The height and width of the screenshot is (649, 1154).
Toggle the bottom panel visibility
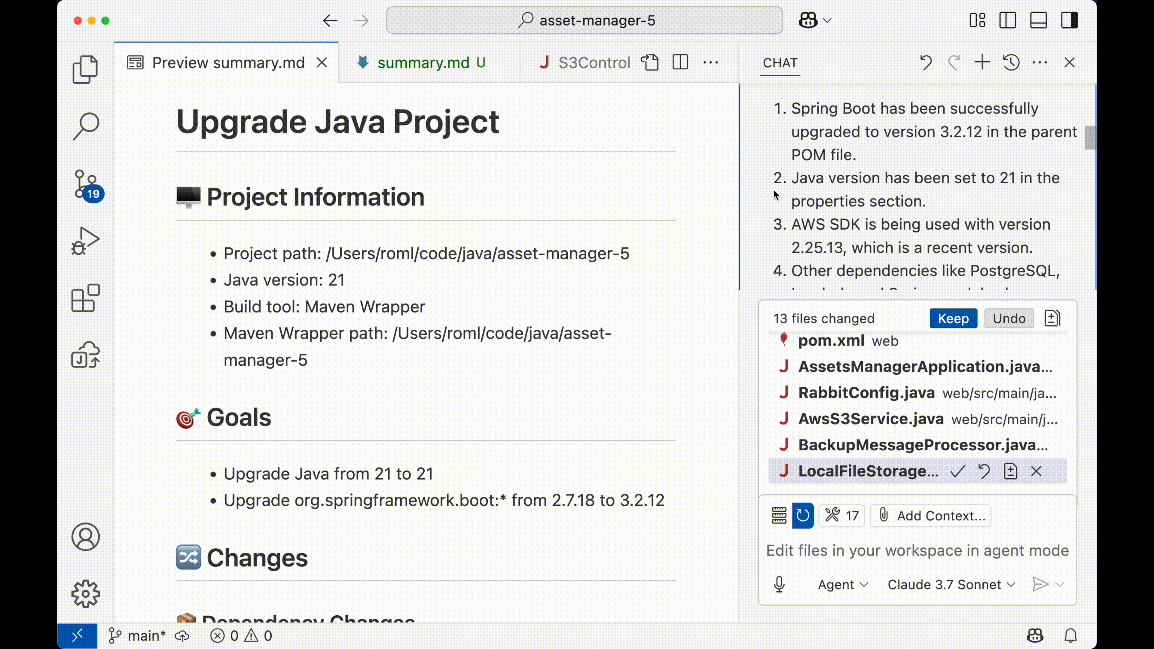1038,20
